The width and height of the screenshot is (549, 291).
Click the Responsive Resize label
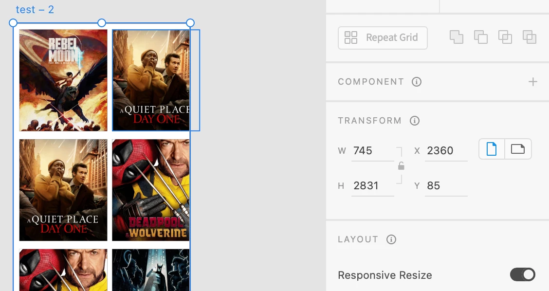point(385,275)
